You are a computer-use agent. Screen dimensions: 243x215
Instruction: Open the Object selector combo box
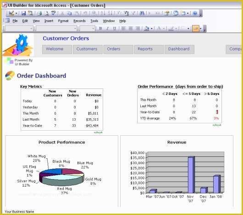click(19, 28)
